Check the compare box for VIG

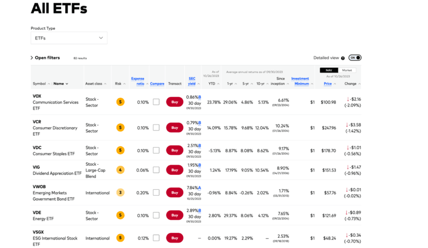tap(156, 170)
